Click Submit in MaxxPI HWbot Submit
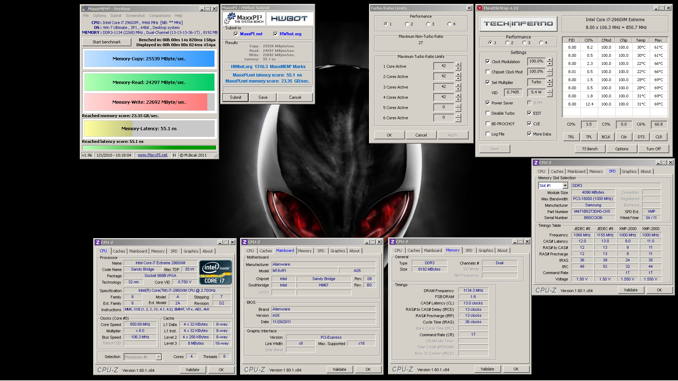Viewport: 678px width, 381px height. [x=236, y=97]
